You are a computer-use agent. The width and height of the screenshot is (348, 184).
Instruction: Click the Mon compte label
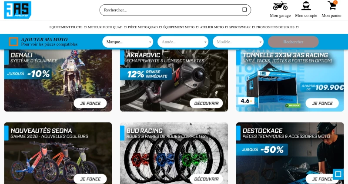click(x=306, y=16)
